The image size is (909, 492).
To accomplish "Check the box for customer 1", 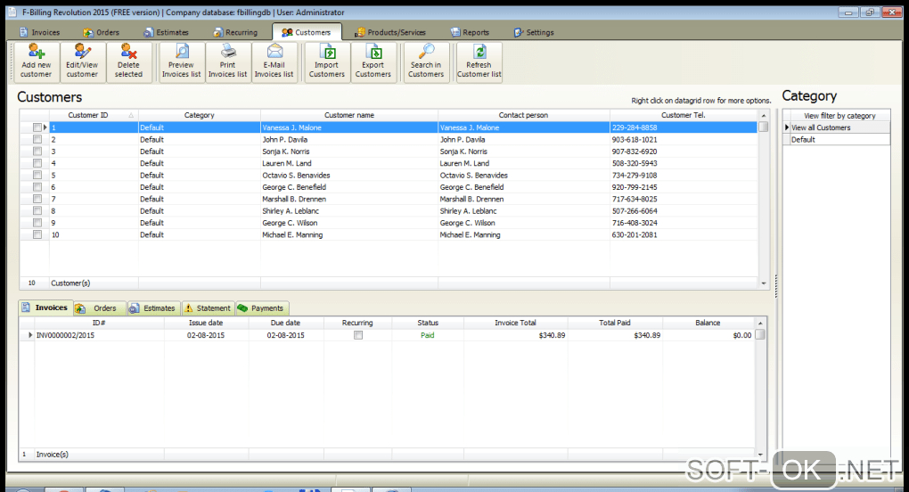I will [37, 127].
